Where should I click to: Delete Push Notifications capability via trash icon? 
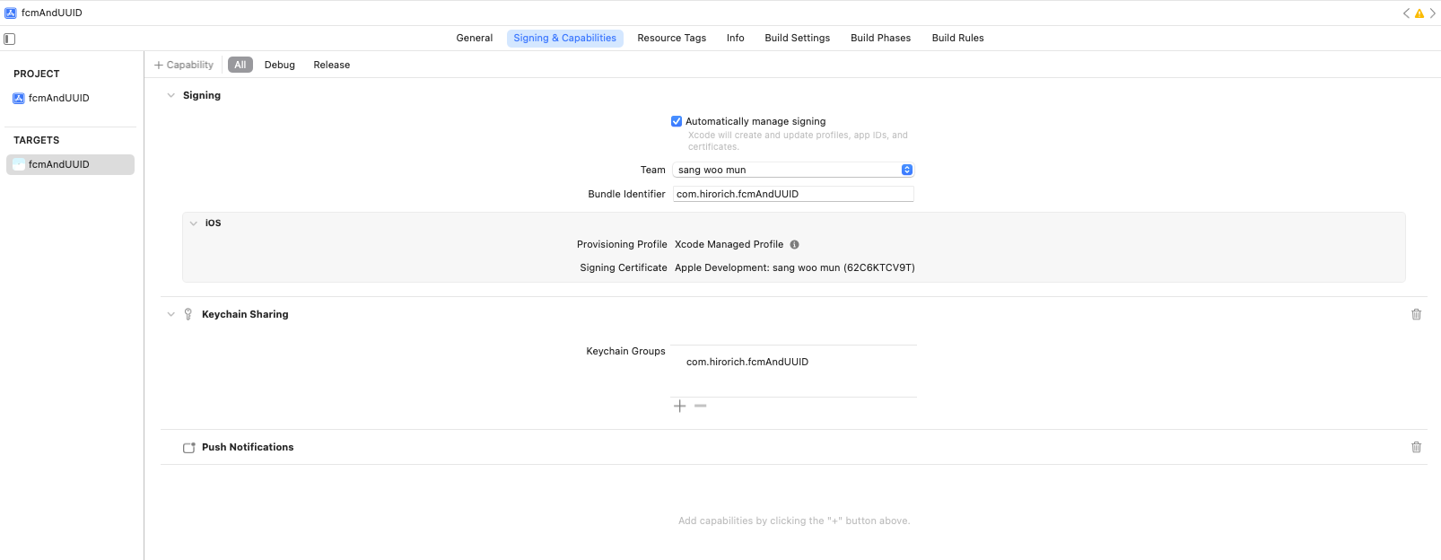point(1417,447)
